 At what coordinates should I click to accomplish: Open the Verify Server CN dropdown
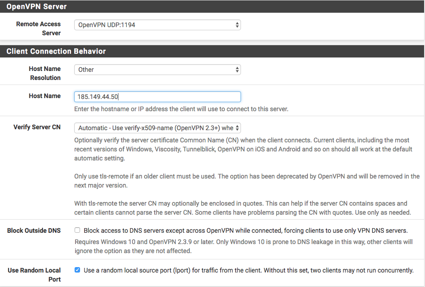[157, 128]
